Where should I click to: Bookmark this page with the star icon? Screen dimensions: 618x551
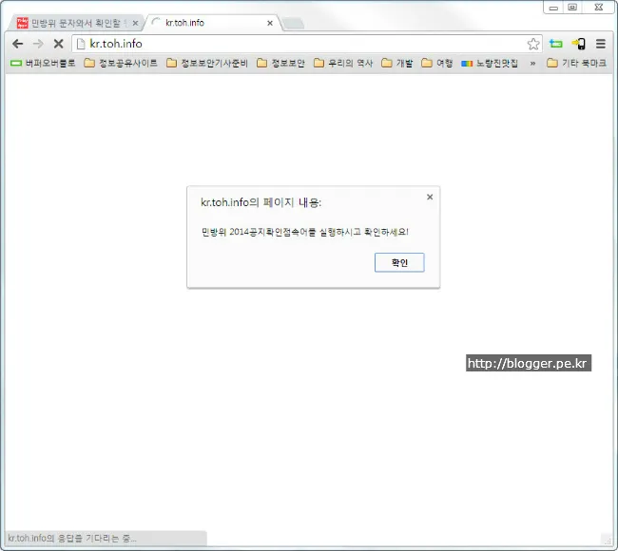[532, 44]
